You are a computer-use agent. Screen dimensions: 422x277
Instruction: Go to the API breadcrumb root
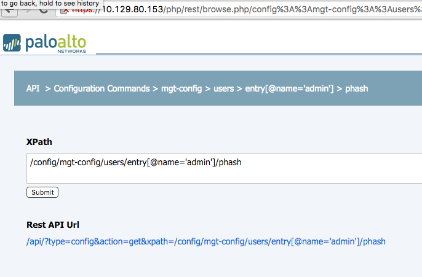[33, 88]
